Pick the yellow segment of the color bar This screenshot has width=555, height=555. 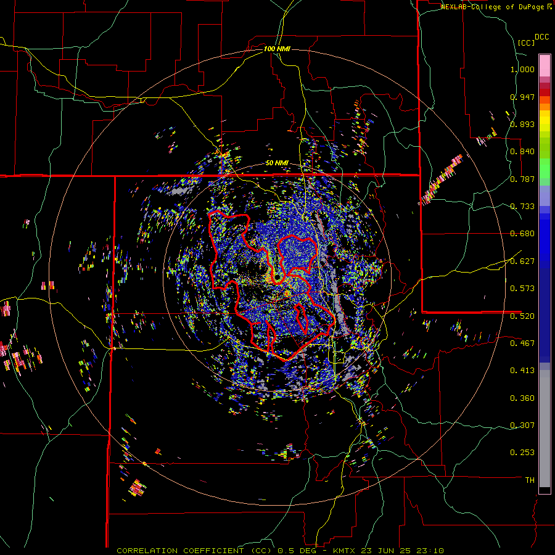pyautogui.click(x=545, y=121)
